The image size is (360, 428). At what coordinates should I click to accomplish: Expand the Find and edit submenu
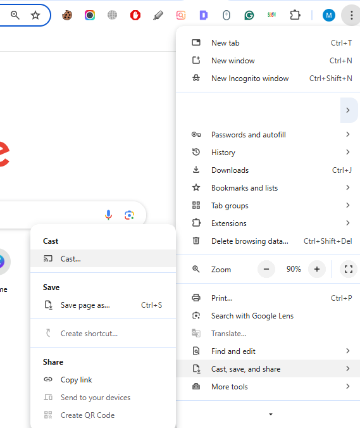[268, 351]
